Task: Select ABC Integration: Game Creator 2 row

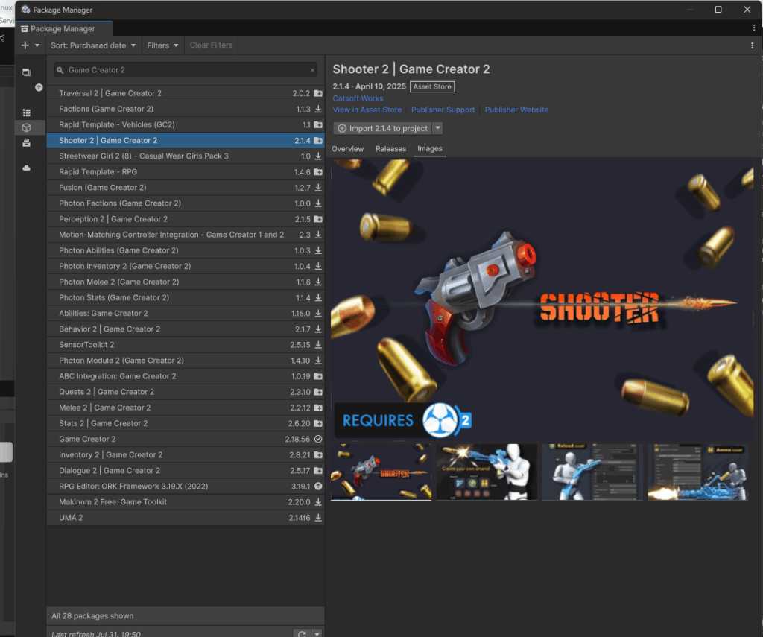Action: [186, 376]
